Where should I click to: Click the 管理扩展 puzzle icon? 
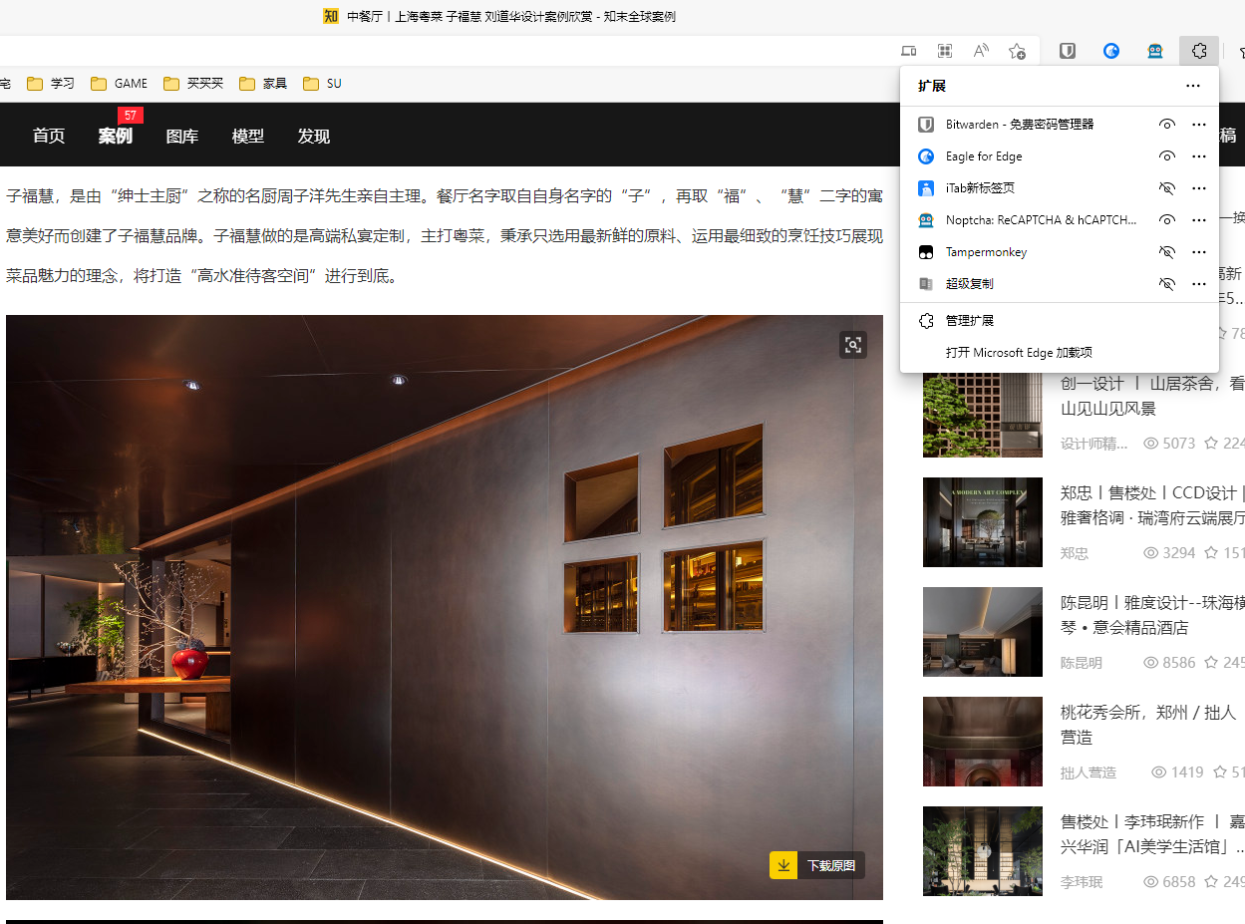point(926,321)
